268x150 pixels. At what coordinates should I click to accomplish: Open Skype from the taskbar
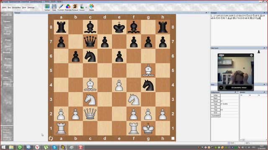point(54,147)
